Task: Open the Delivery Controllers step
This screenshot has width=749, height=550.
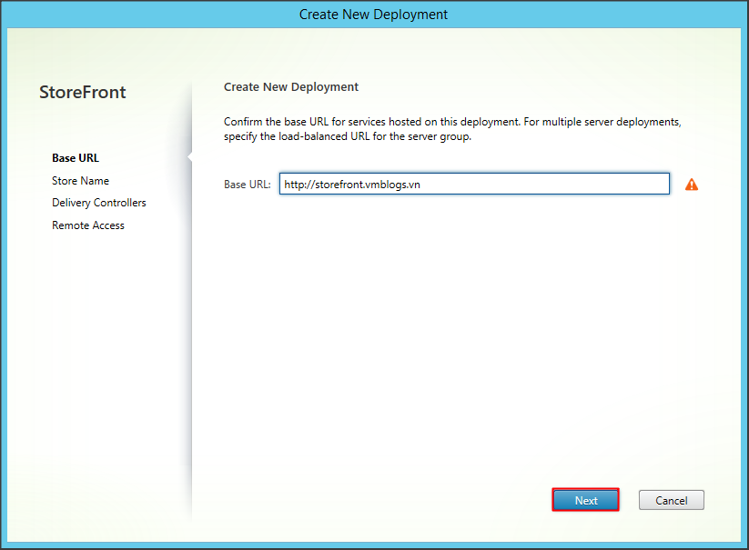Action: point(98,203)
